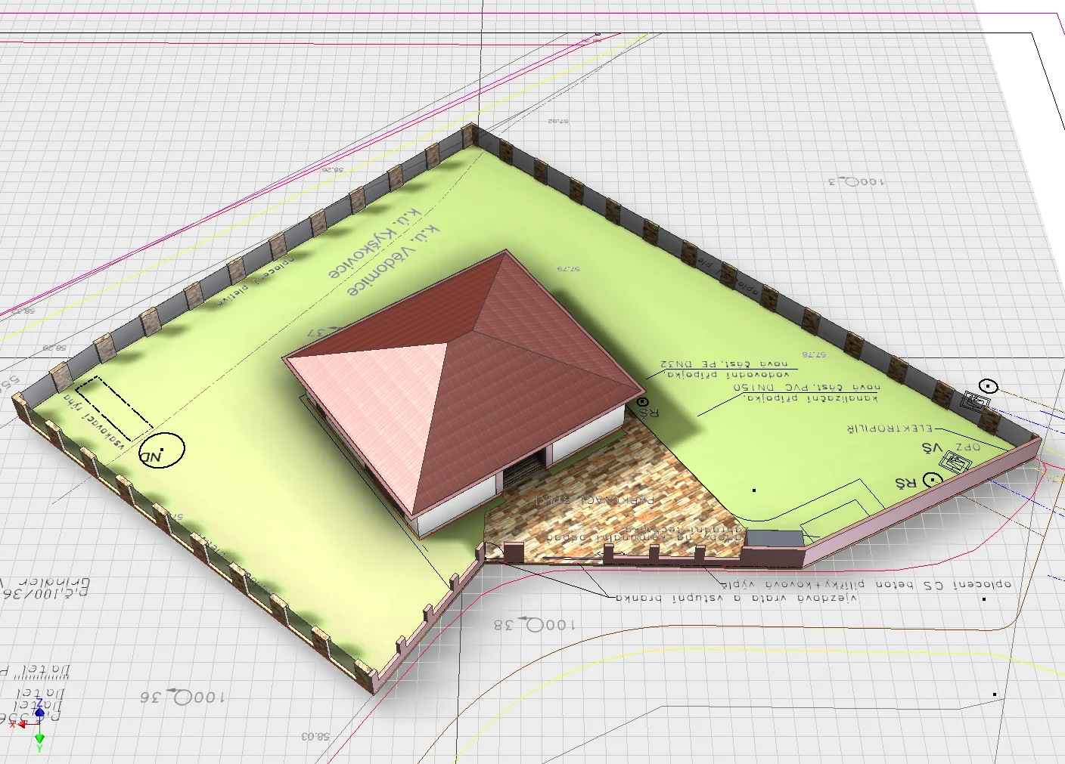Select the entrance stairs of the house

pyautogui.click(x=523, y=470)
